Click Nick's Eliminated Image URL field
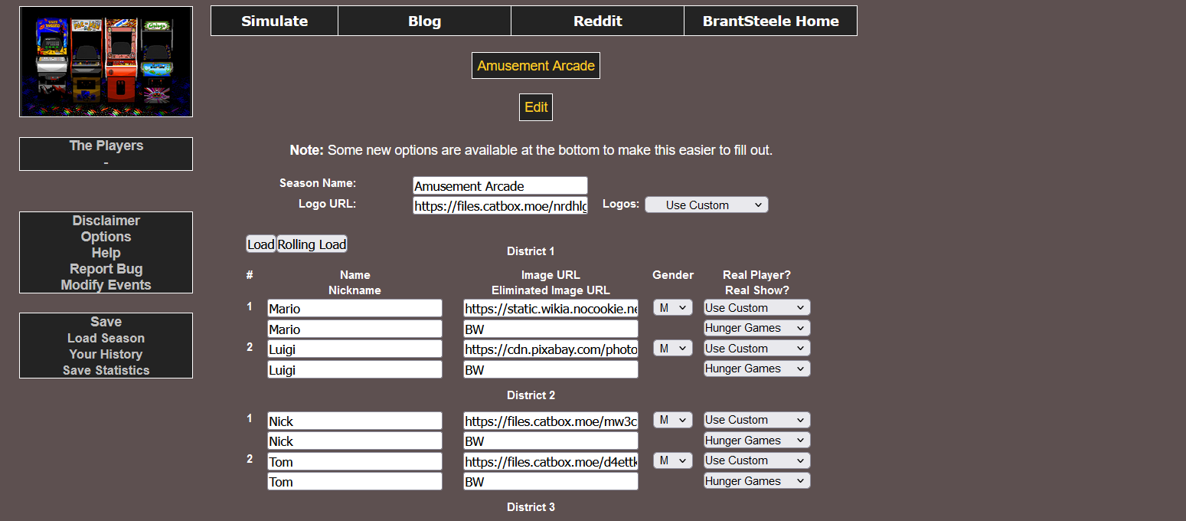1186x521 pixels. [551, 441]
